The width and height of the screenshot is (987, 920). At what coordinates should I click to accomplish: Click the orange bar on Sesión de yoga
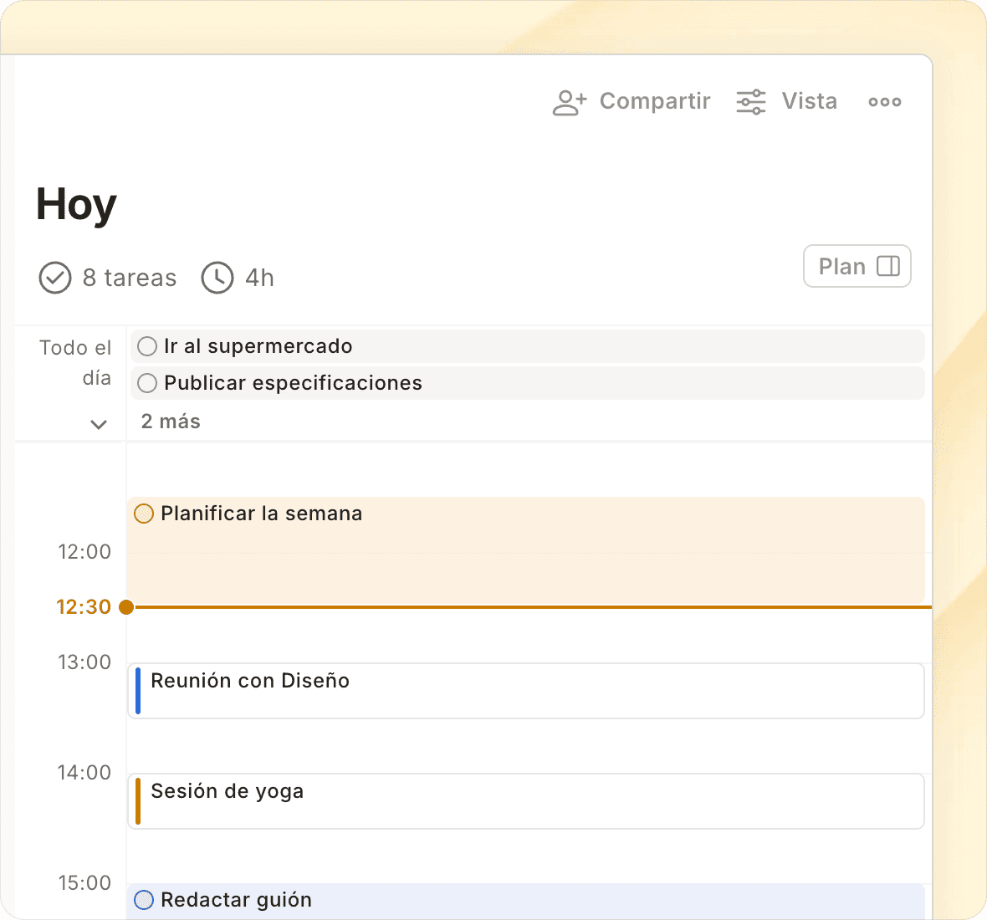(138, 801)
